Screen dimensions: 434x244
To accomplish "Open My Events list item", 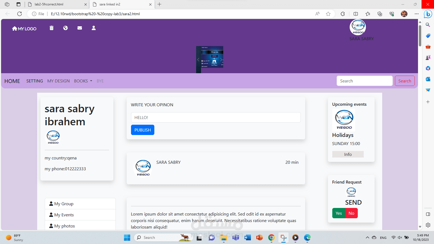I will [x=80, y=215].
